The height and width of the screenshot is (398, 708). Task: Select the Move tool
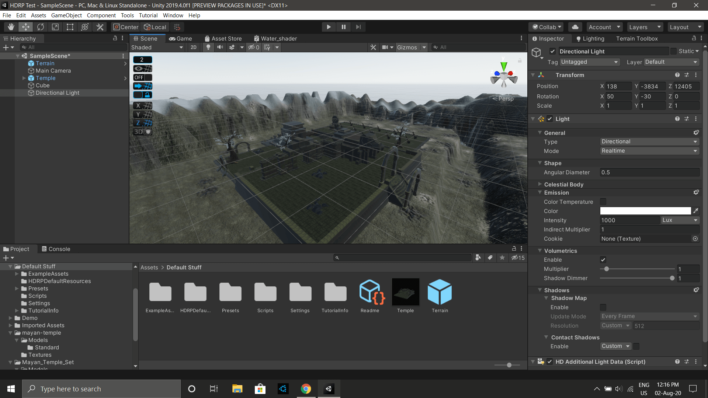pyautogui.click(x=26, y=27)
